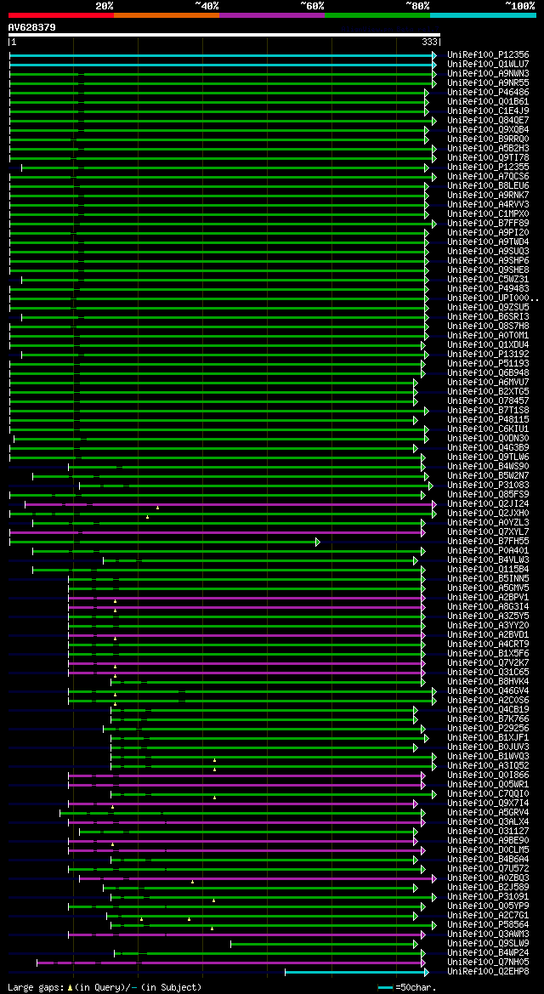Click the cyan alignment bar for UniRef100_Q2EHP8
This screenshot has height=994, width=544.
pyautogui.click(x=356, y=972)
